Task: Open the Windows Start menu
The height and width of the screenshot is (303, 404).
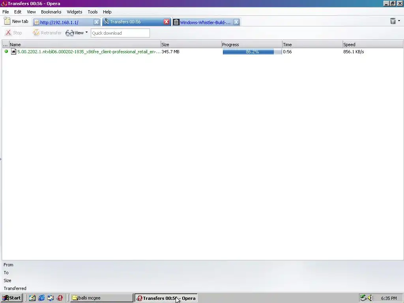Action: (11, 298)
